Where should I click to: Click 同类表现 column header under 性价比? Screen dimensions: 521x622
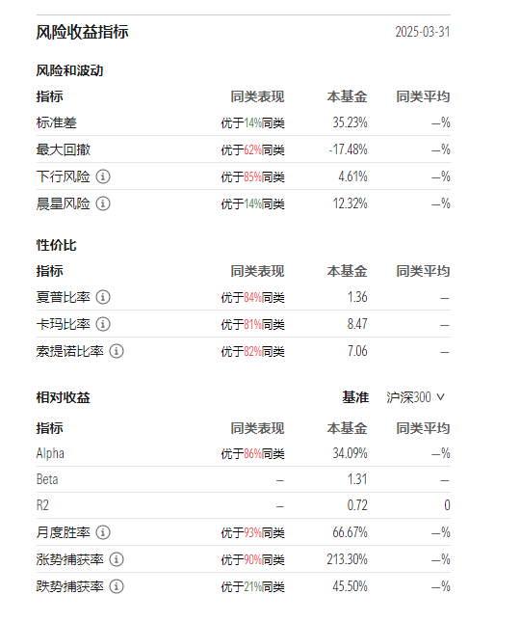pyautogui.click(x=257, y=271)
